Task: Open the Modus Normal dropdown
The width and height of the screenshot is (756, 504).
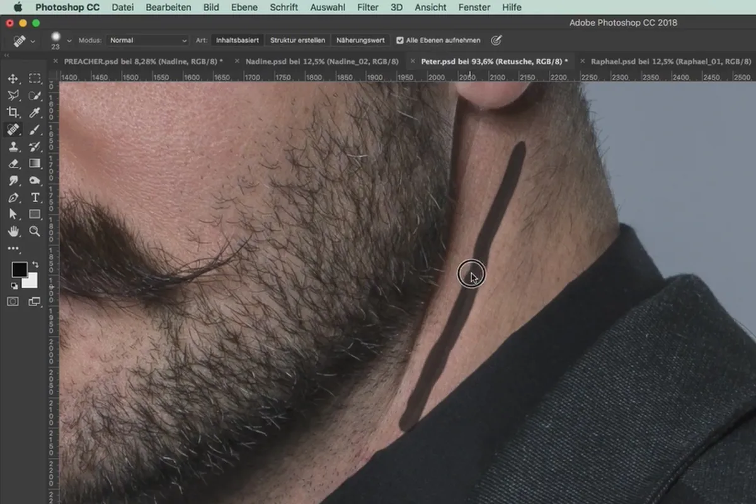Action: click(x=147, y=40)
